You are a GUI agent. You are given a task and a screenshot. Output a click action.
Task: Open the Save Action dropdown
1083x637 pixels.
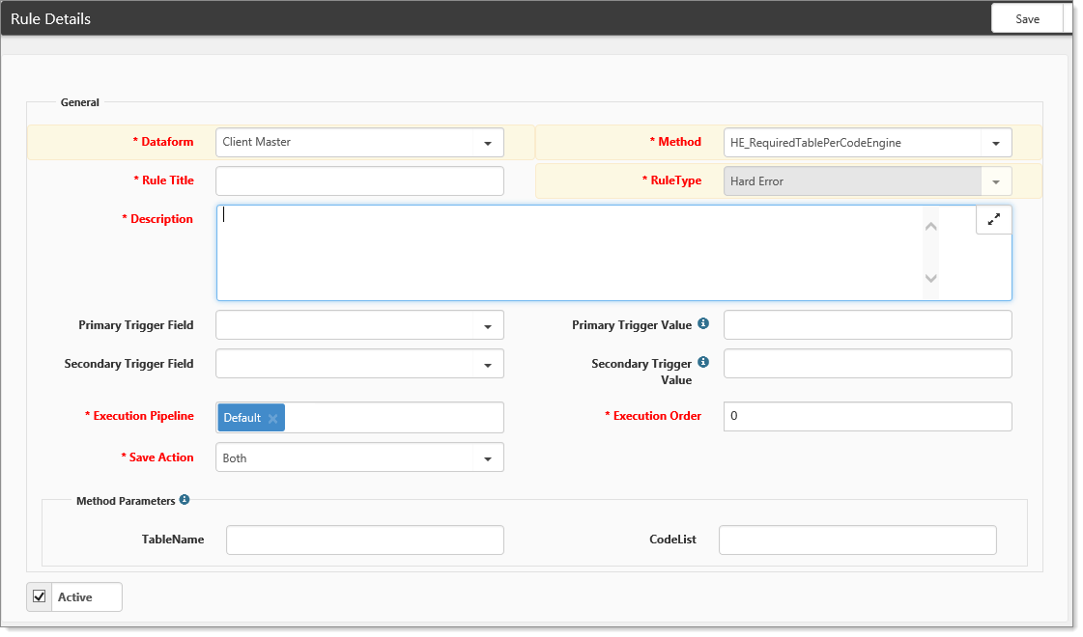(488, 458)
